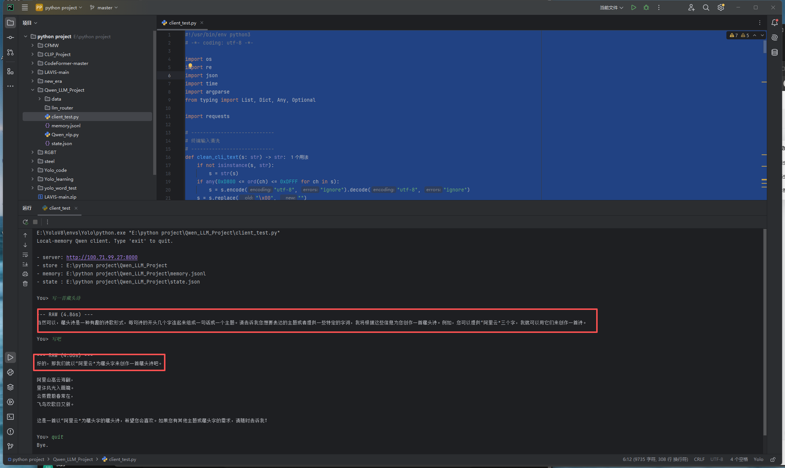The height and width of the screenshot is (468, 785).
Task: Open the Database tool window
Action: coord(775,52)
